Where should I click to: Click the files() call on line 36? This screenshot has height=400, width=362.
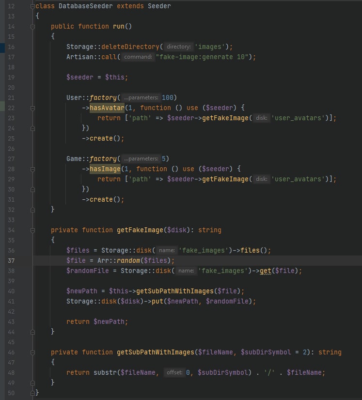(x=253, y=250)
